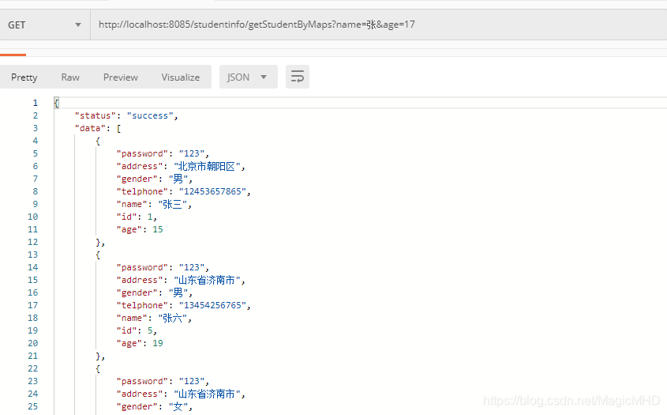Click the age value 15

pos(158,229)
